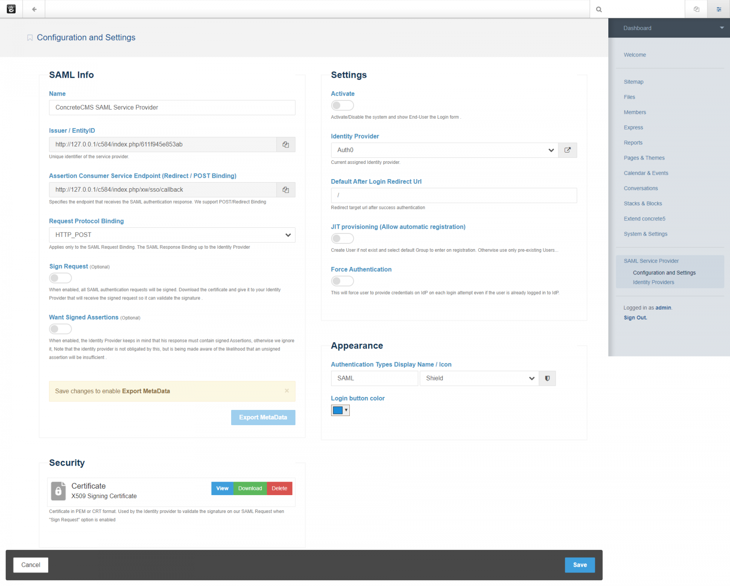Turn on the Sign Request switch
Viewport: 730px width, 586px height.
[60, 278]
